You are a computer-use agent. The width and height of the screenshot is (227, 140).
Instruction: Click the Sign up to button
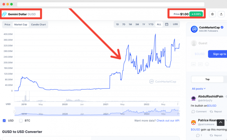tap(218, 54)
